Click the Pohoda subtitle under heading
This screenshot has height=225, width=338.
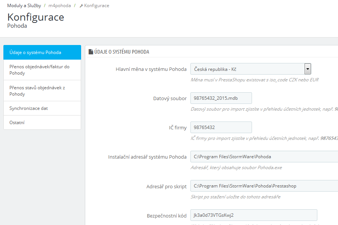(17, 26)
